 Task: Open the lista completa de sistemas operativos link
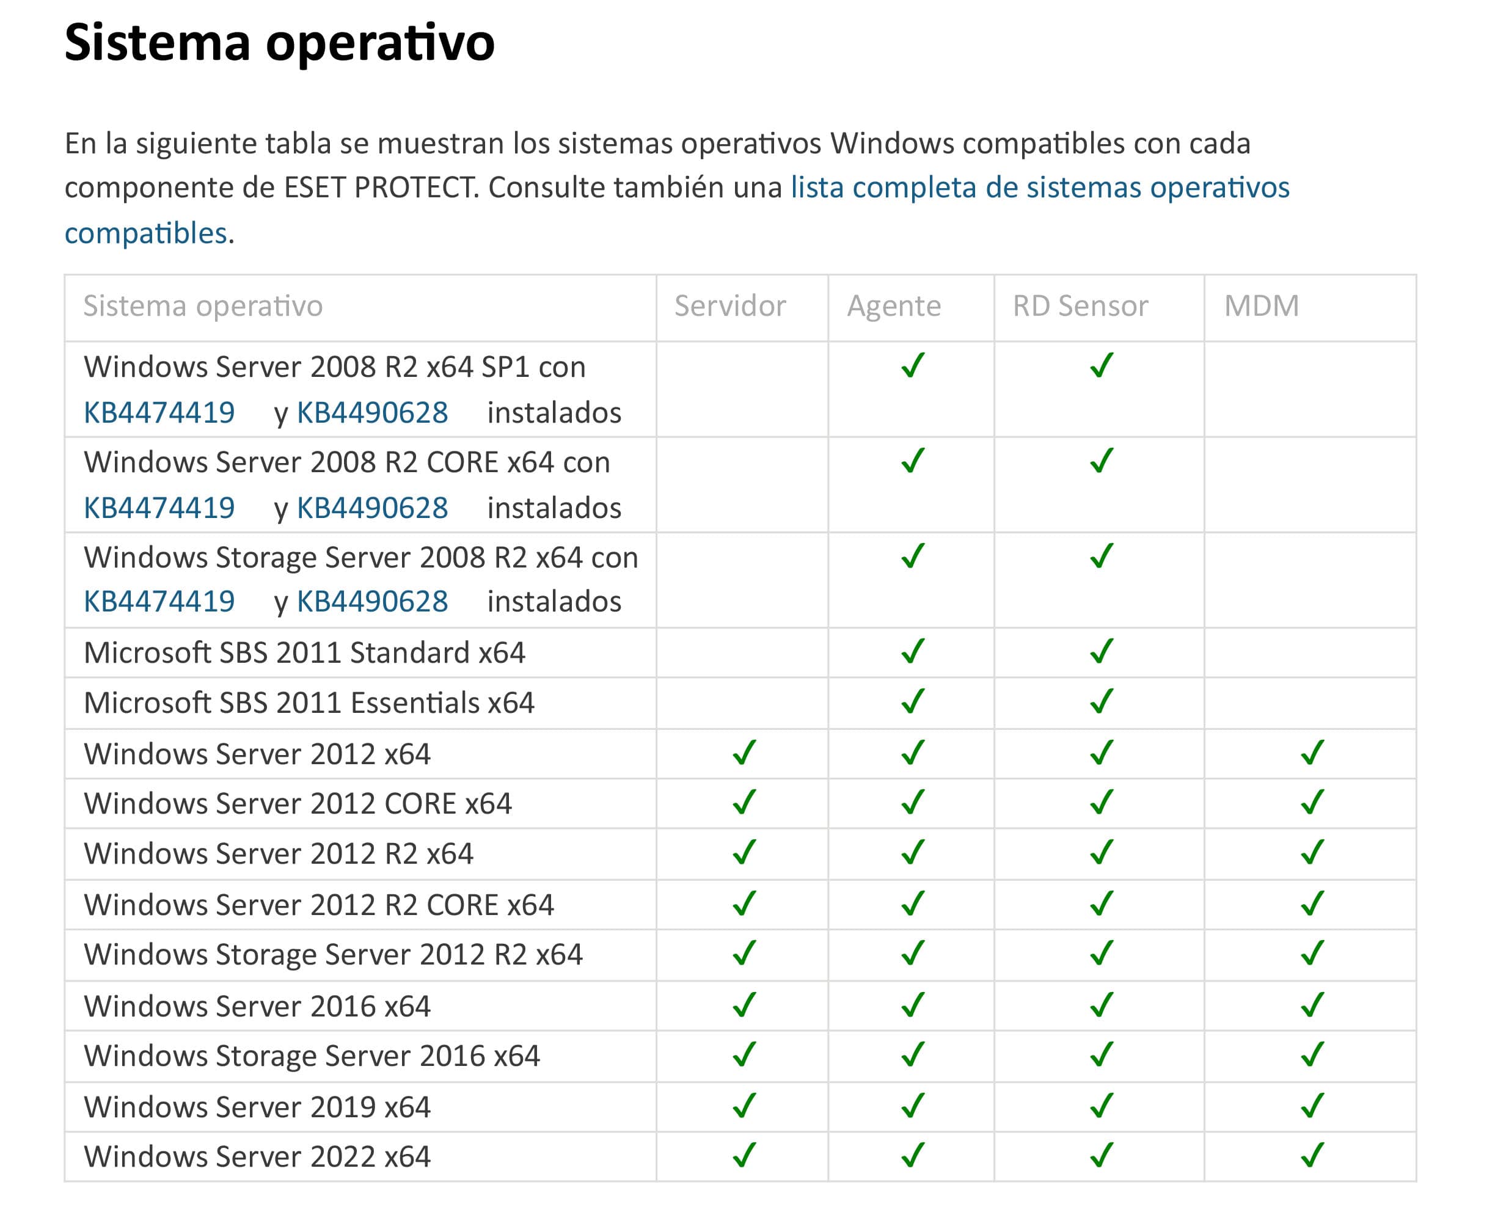[1039, 188]
